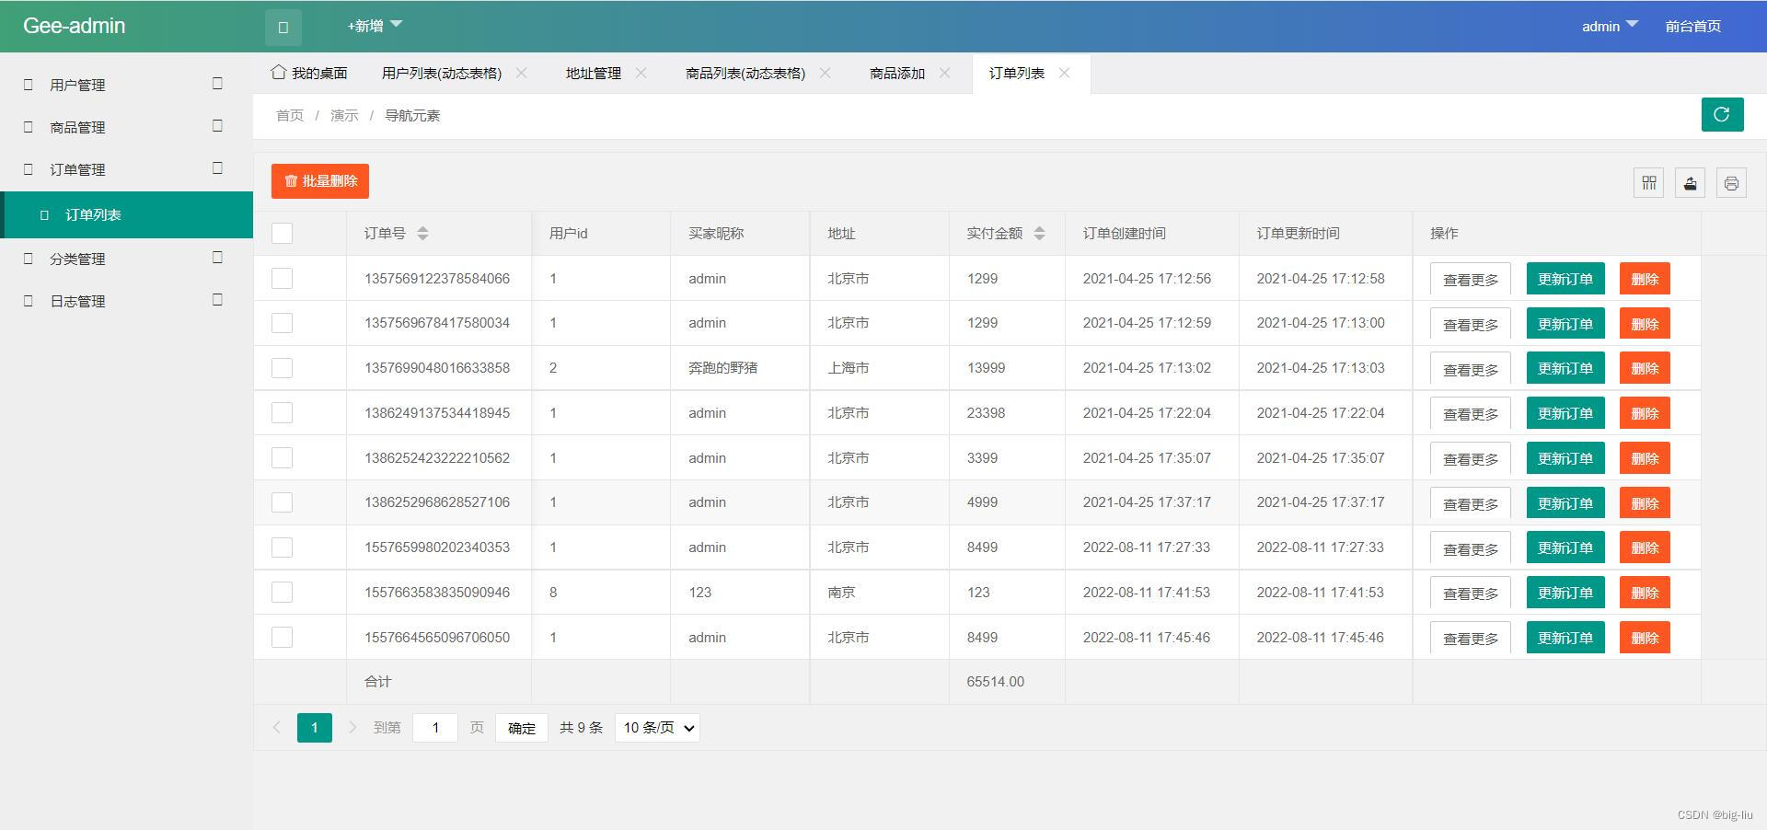Click the sidebar collapse icon in header
Image resolution: width=1767 pixels, height=830 pixels.
coord(283,27)
